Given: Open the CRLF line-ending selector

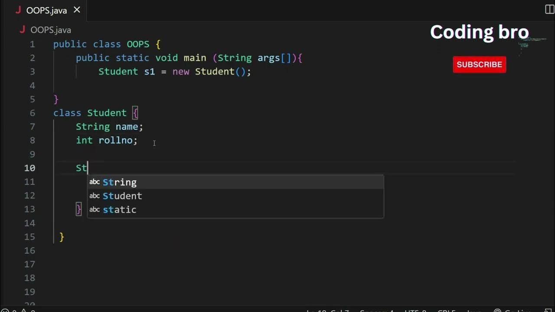Looking at the screenshot, I should point(446,310).
